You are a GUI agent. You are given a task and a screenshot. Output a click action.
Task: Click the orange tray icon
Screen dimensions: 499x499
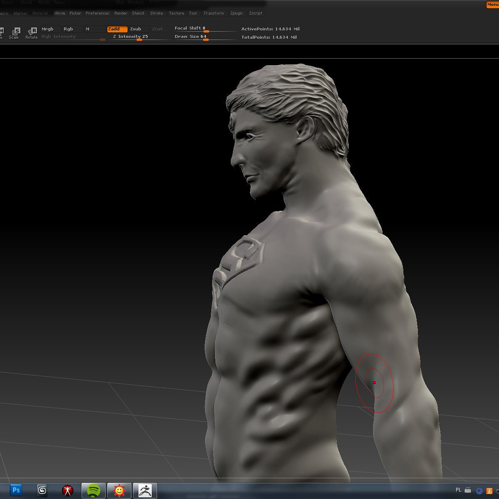click(489, 491)
